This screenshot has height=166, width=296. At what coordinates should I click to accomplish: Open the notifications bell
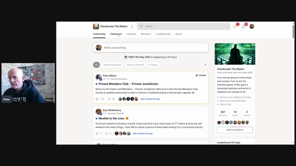tap(243, 26)
